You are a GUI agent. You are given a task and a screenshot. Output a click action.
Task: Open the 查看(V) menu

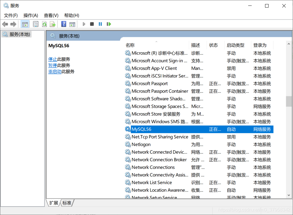(x=51, y=15)
